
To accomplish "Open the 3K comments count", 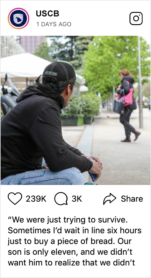I will (x=77, y=199).
